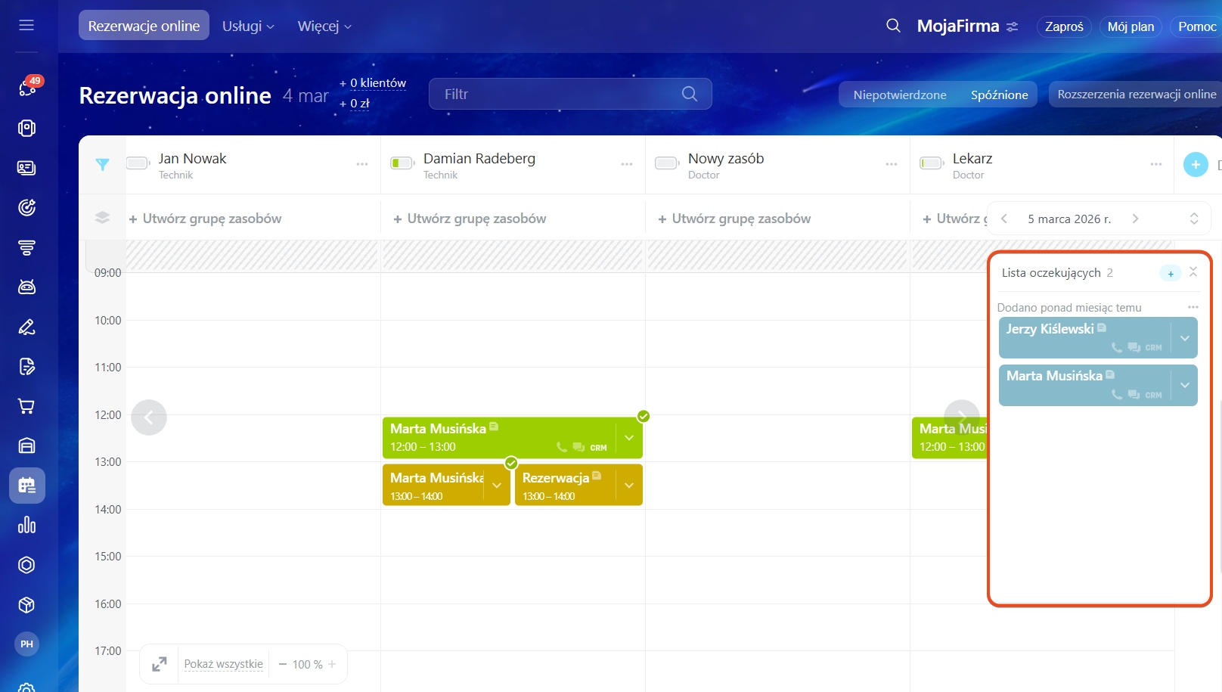
Task: Toggle Nowy zasób workload indicator
Action: click(x=666, y=163)
